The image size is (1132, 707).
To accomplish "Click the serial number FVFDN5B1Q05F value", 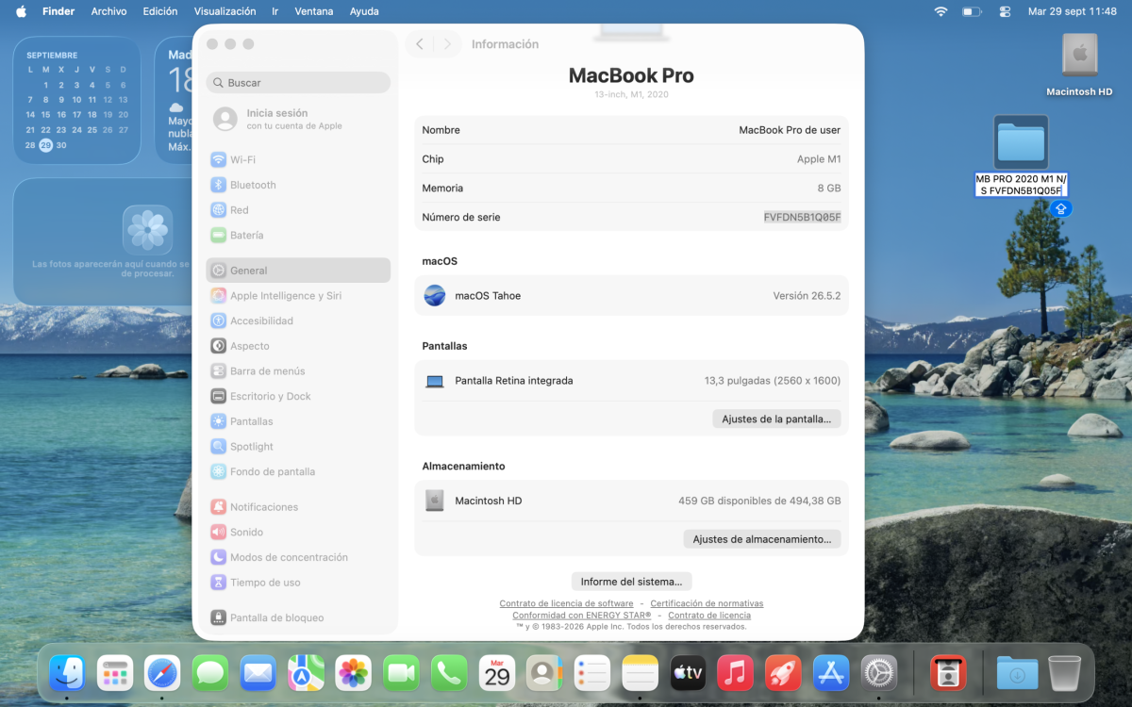I will 802,218.
